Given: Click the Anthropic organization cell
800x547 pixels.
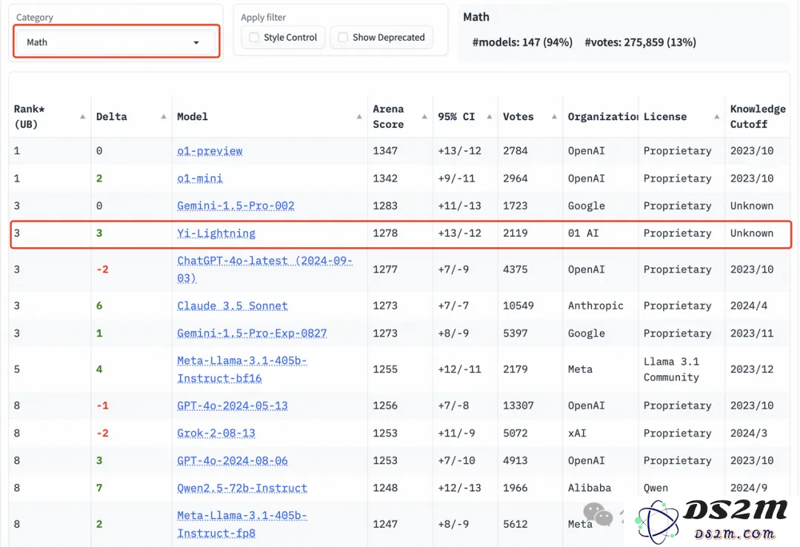Looking at the screenshot, I should coord(596,306).
